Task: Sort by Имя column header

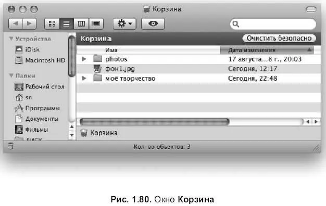Action: [x=148, y=50]
